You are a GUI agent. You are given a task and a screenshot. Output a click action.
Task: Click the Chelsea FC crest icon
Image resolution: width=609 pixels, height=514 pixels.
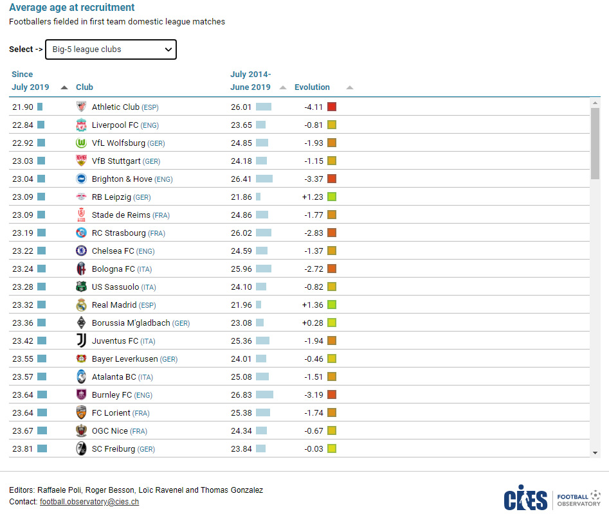click(x=81, y=251)
